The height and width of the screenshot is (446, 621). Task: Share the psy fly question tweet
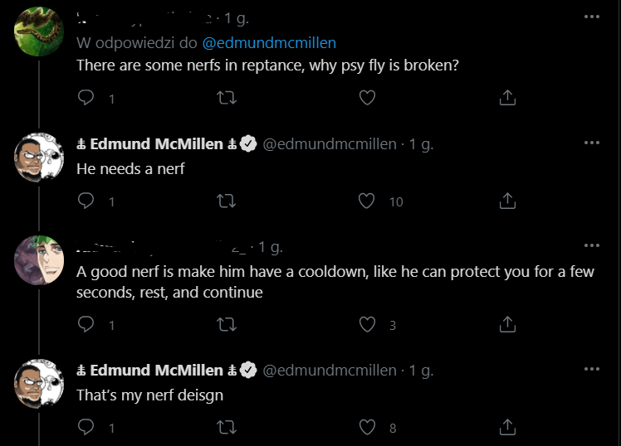pyautogui.click(x=508, y=98)
